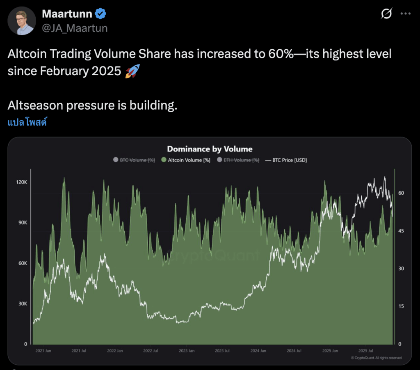Click the green Altcoin Volume legend dot
The image size is (420, 370).
[164, 160]
